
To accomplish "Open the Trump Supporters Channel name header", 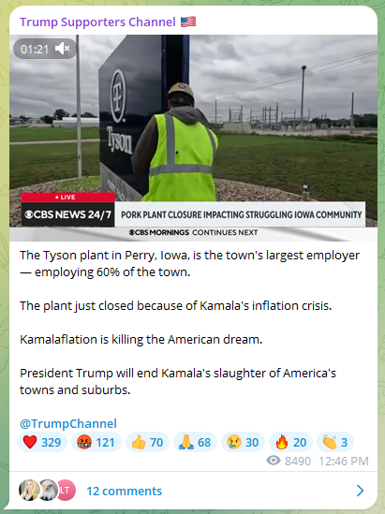I will [97, 22].
